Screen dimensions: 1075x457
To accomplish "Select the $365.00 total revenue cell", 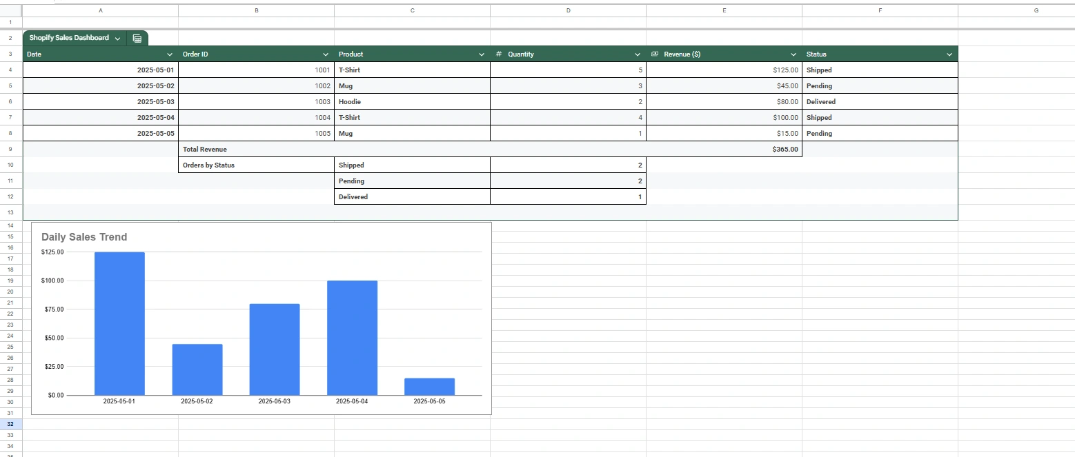I will pyautogui.click(x=724, y=150).
